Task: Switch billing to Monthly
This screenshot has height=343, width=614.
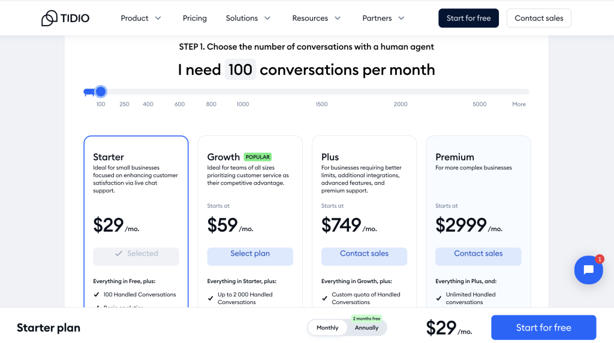Action: click(x=327, y=328)
